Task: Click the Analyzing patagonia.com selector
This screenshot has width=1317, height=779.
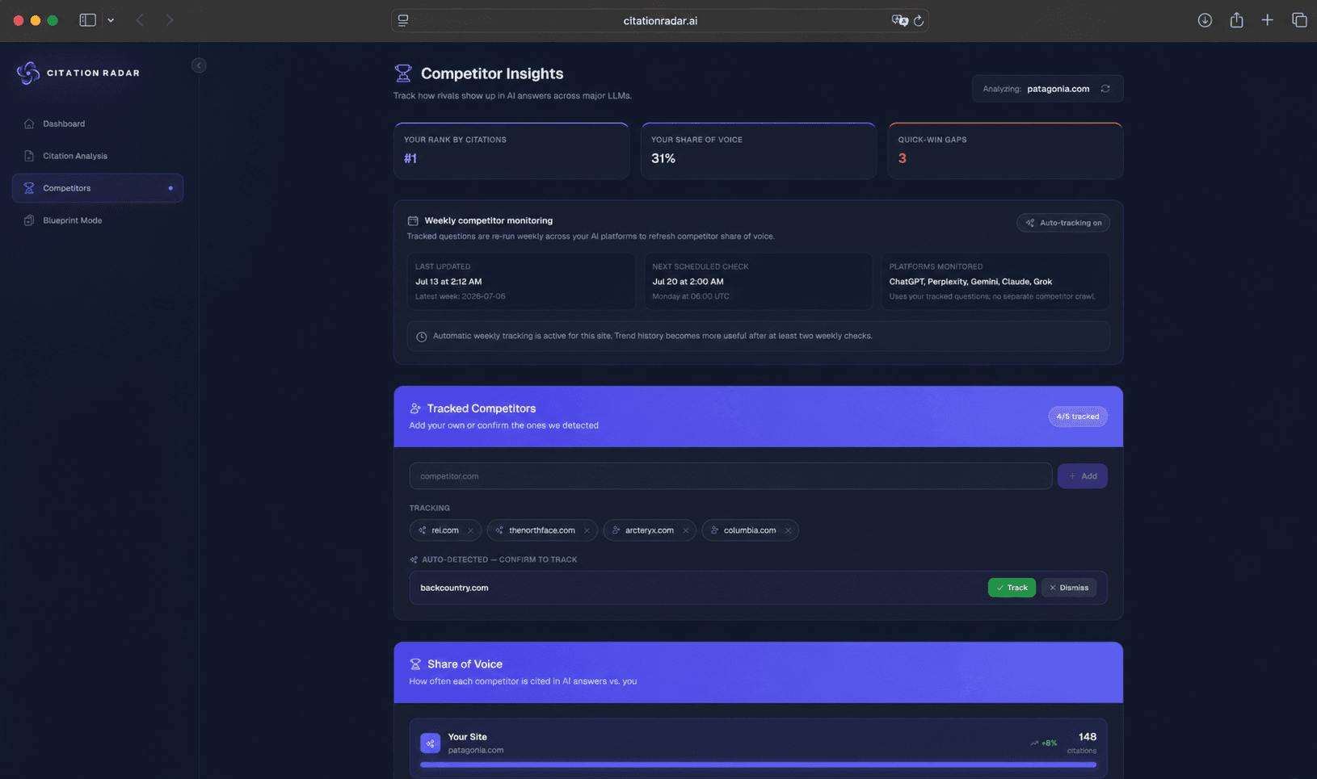Action: click(x=1047, y=89)
